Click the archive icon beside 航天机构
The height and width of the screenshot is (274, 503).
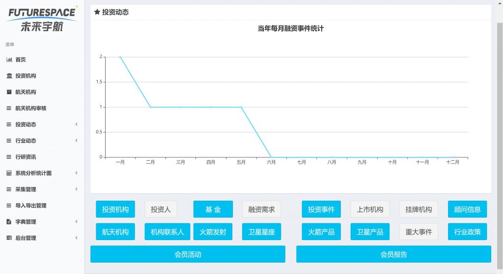tap(9, 92)
